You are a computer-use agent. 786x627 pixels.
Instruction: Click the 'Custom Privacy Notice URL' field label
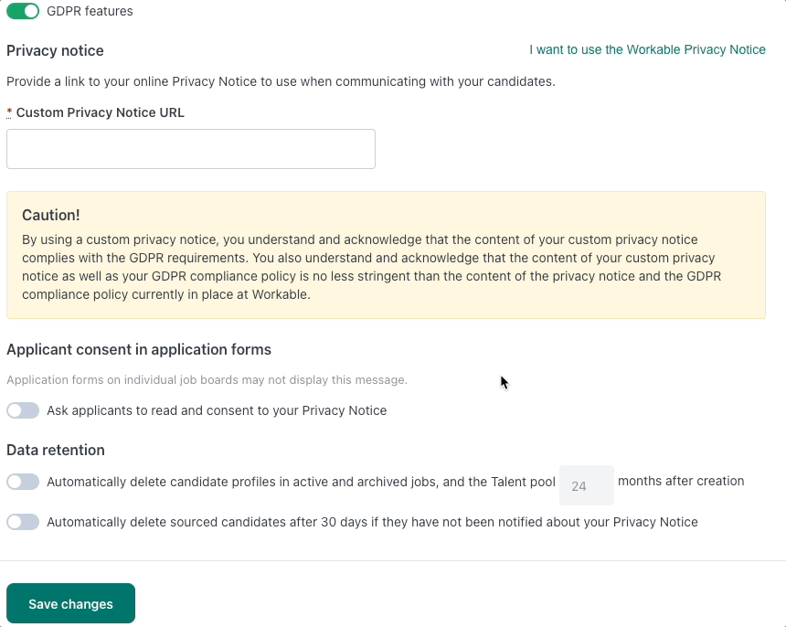[101, 112]
